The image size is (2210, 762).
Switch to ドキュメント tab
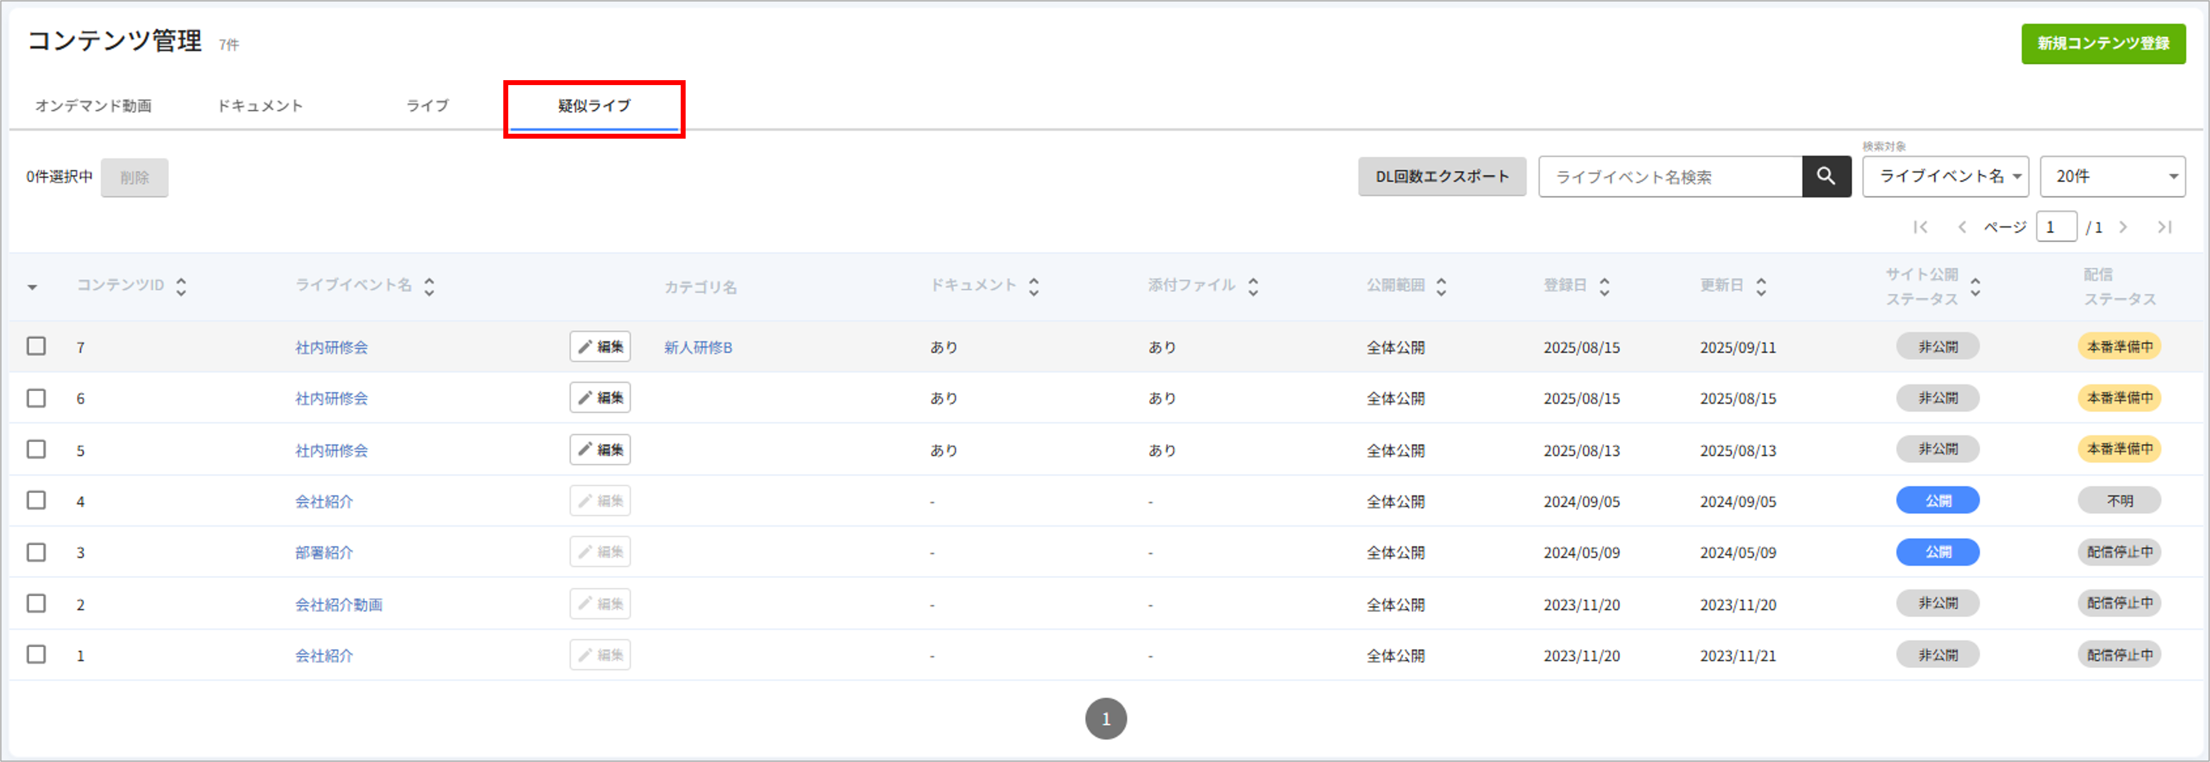260,106
